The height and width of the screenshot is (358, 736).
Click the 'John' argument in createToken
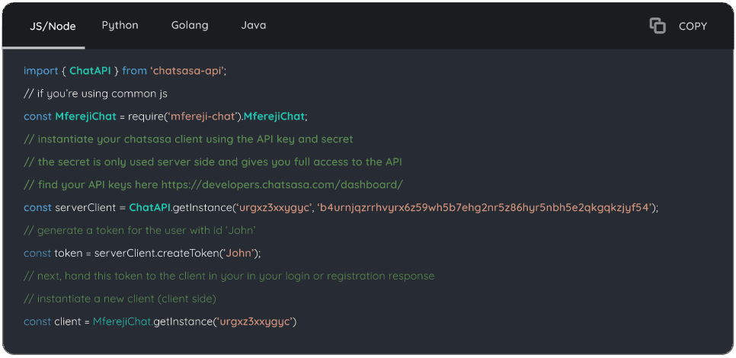(x=238, y=253)
